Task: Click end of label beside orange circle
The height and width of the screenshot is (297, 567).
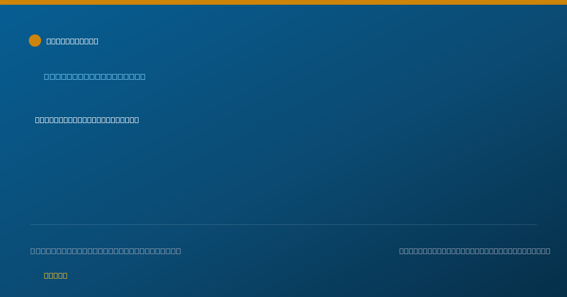Action: coord(96,41)
